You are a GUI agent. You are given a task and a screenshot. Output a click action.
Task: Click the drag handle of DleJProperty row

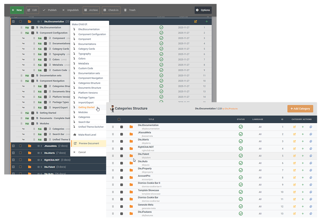click(x=113, y=170)
